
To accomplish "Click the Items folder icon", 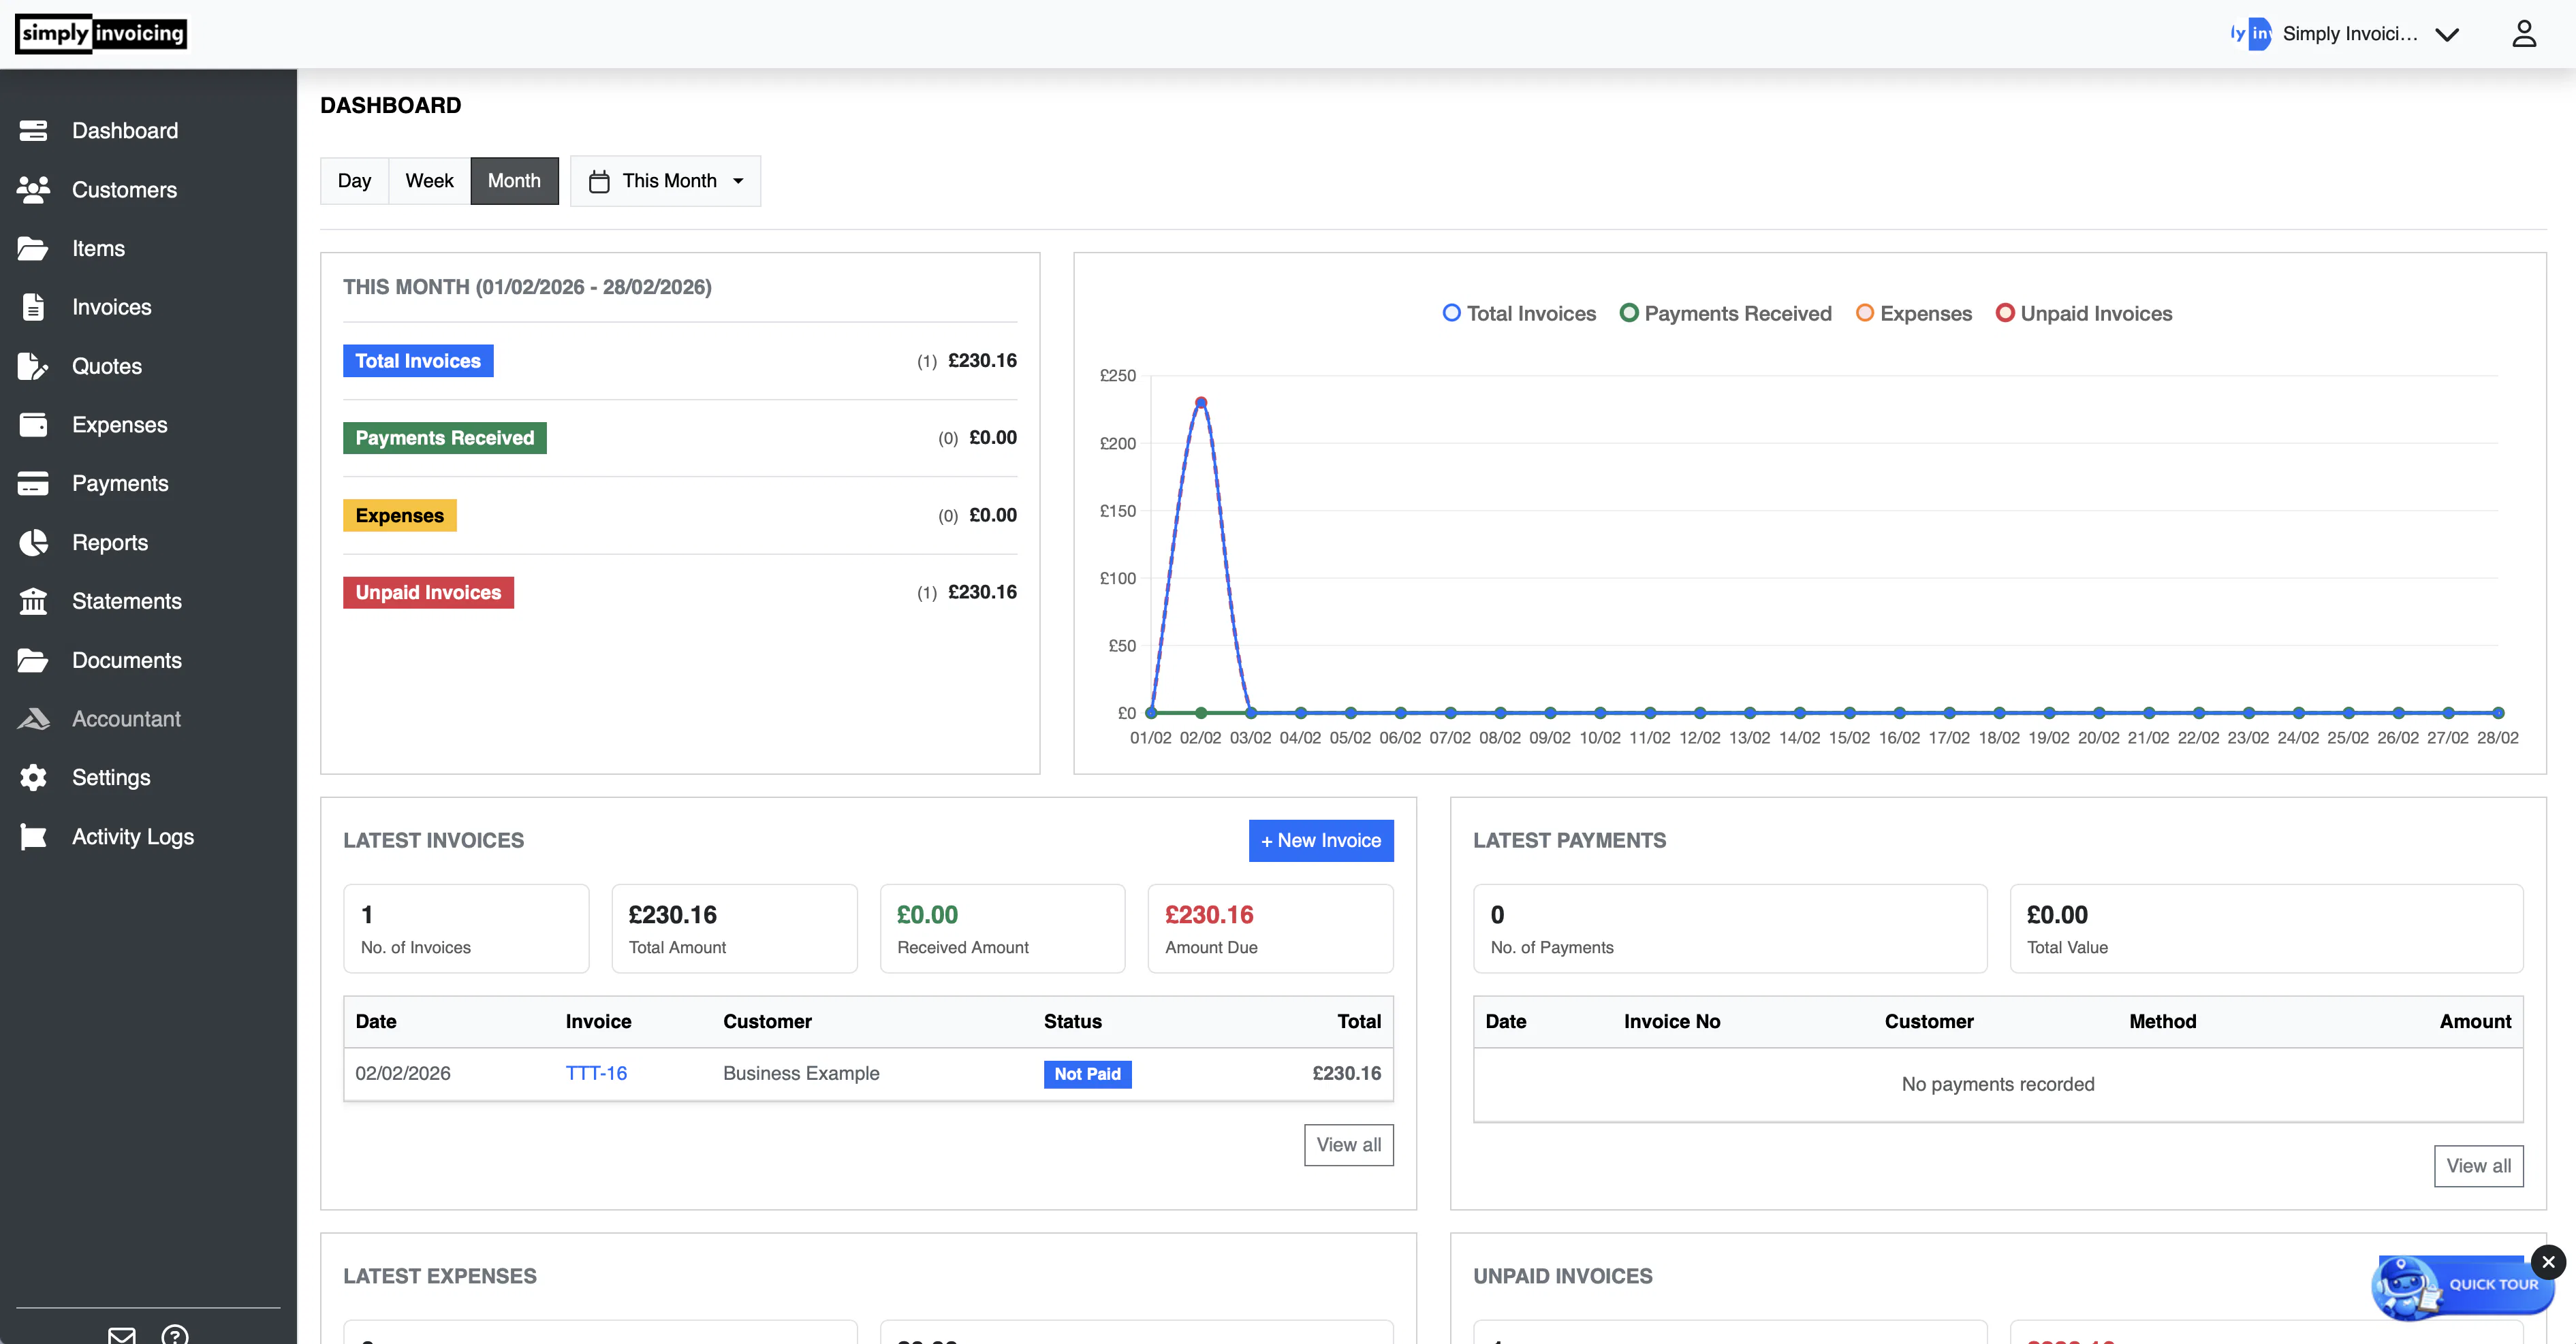I will click(33, 249).
